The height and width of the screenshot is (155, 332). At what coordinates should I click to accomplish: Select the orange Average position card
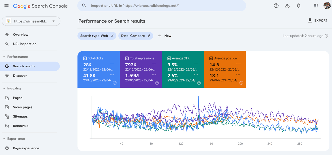pos(225,69)
